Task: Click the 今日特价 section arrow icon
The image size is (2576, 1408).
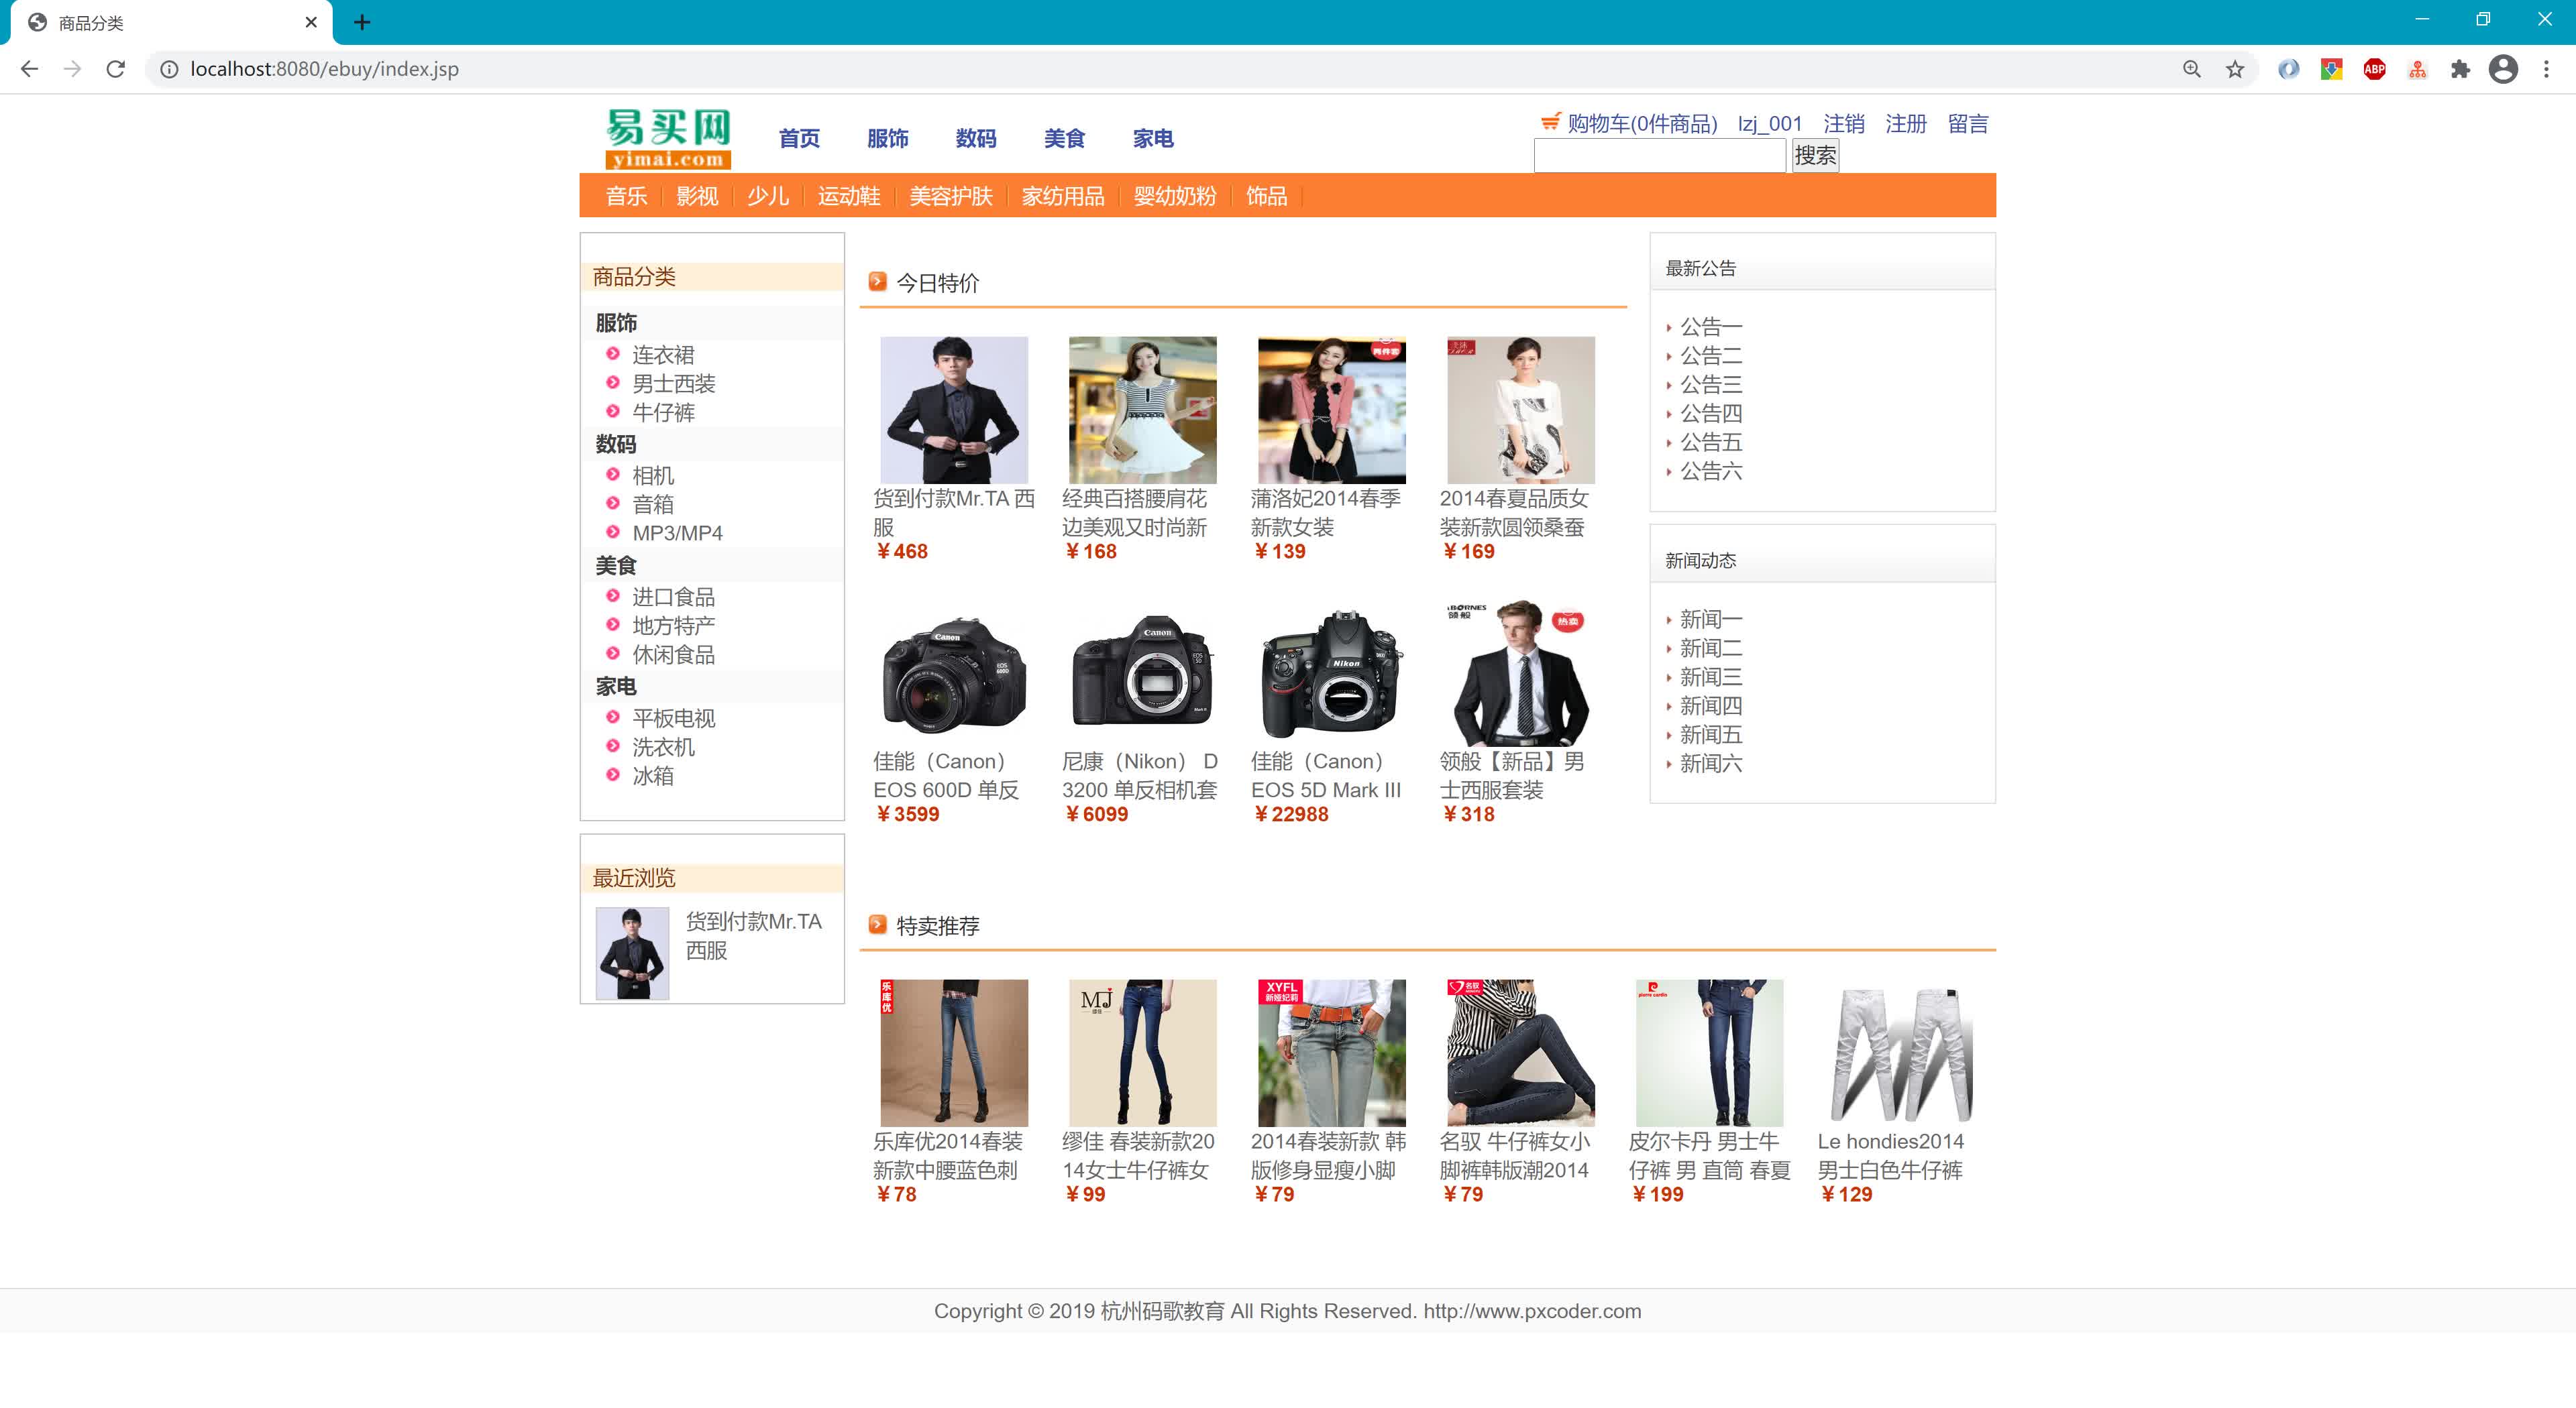Action: click(x=878, y=282)
